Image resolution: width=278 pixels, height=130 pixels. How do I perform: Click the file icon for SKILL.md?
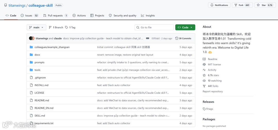click(x=31, y=115)
